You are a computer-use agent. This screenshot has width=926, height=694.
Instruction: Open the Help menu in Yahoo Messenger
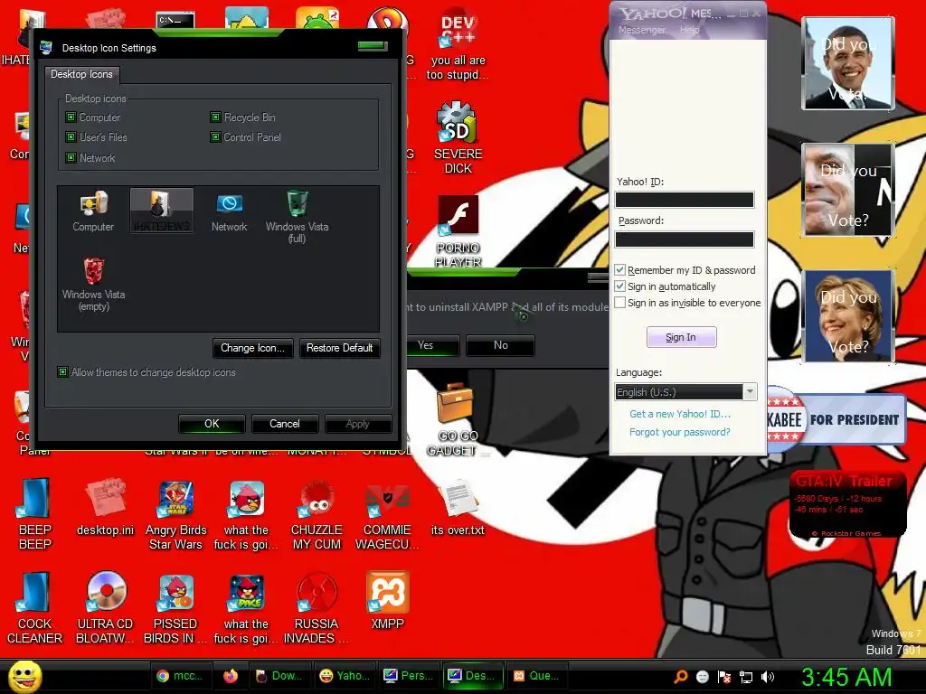(689, 30)
